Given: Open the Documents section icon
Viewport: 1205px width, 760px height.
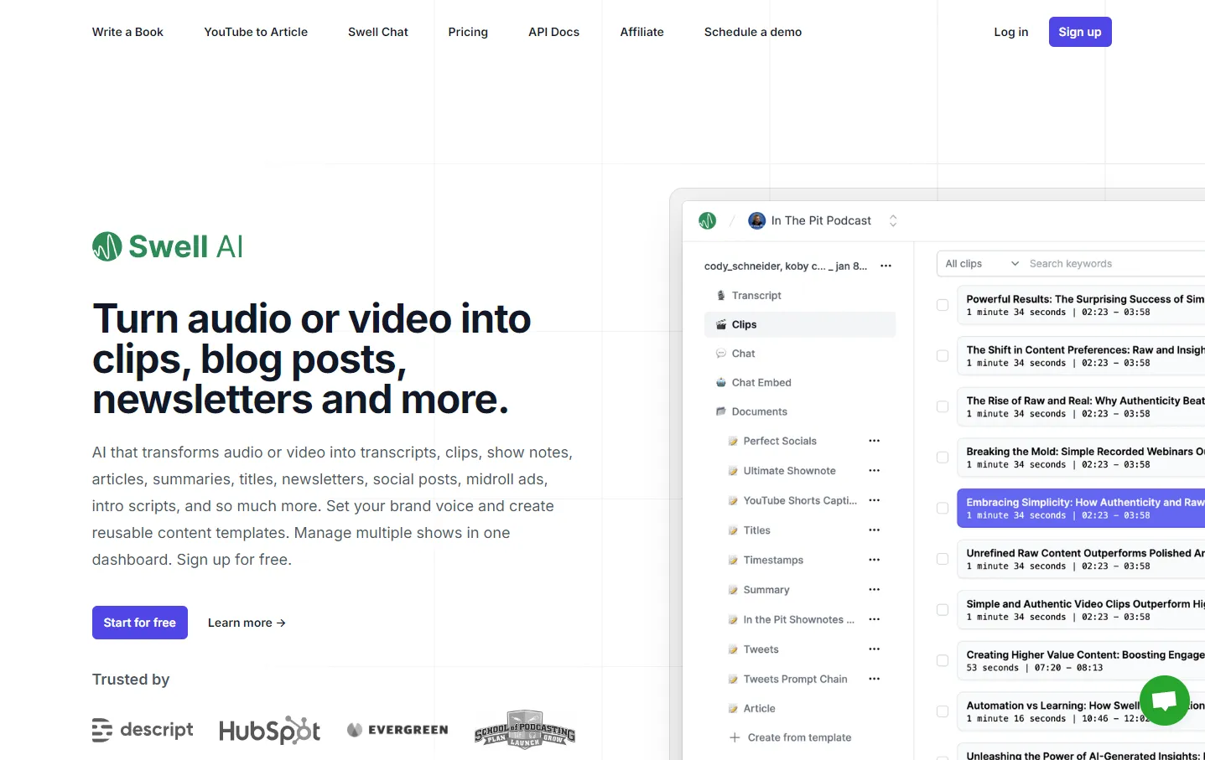Looking at the screenshot, I should [x=720, y=411].
